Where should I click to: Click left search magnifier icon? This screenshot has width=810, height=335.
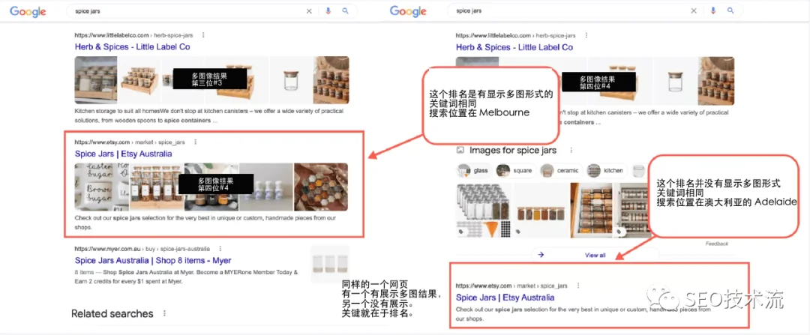tap(345, 10)
